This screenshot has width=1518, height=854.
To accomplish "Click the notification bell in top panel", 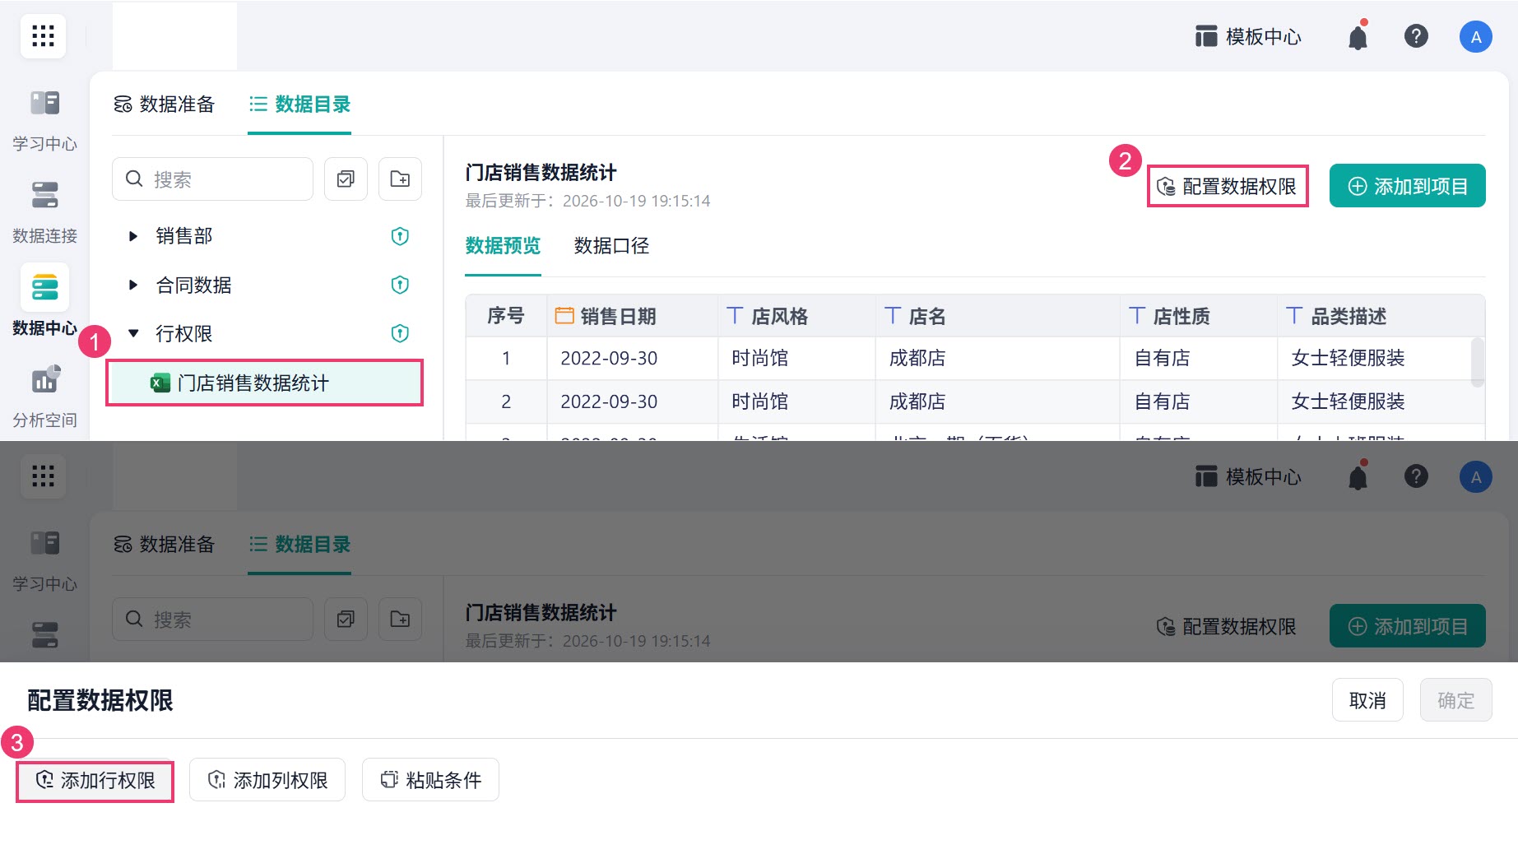I will (x=1358, y=36).
